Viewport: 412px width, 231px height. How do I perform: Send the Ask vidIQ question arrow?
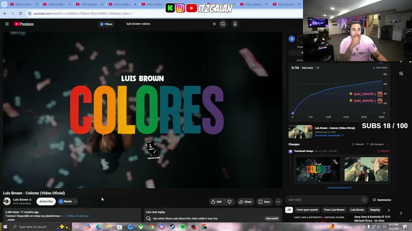tap(364, 200)
